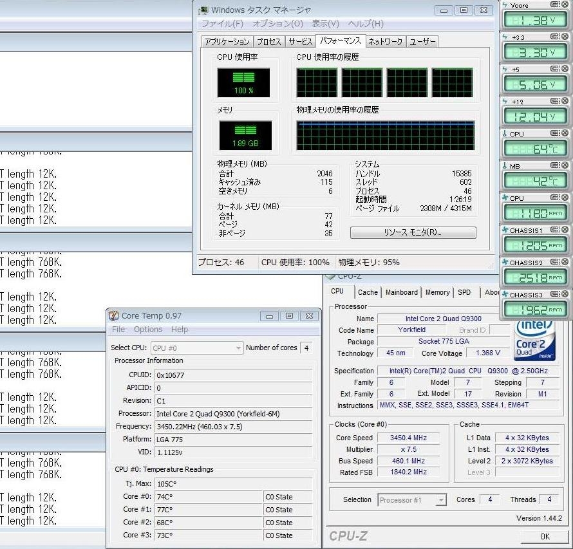Click the Core Temp 0.97 title bar icon

tap(114, 315)
